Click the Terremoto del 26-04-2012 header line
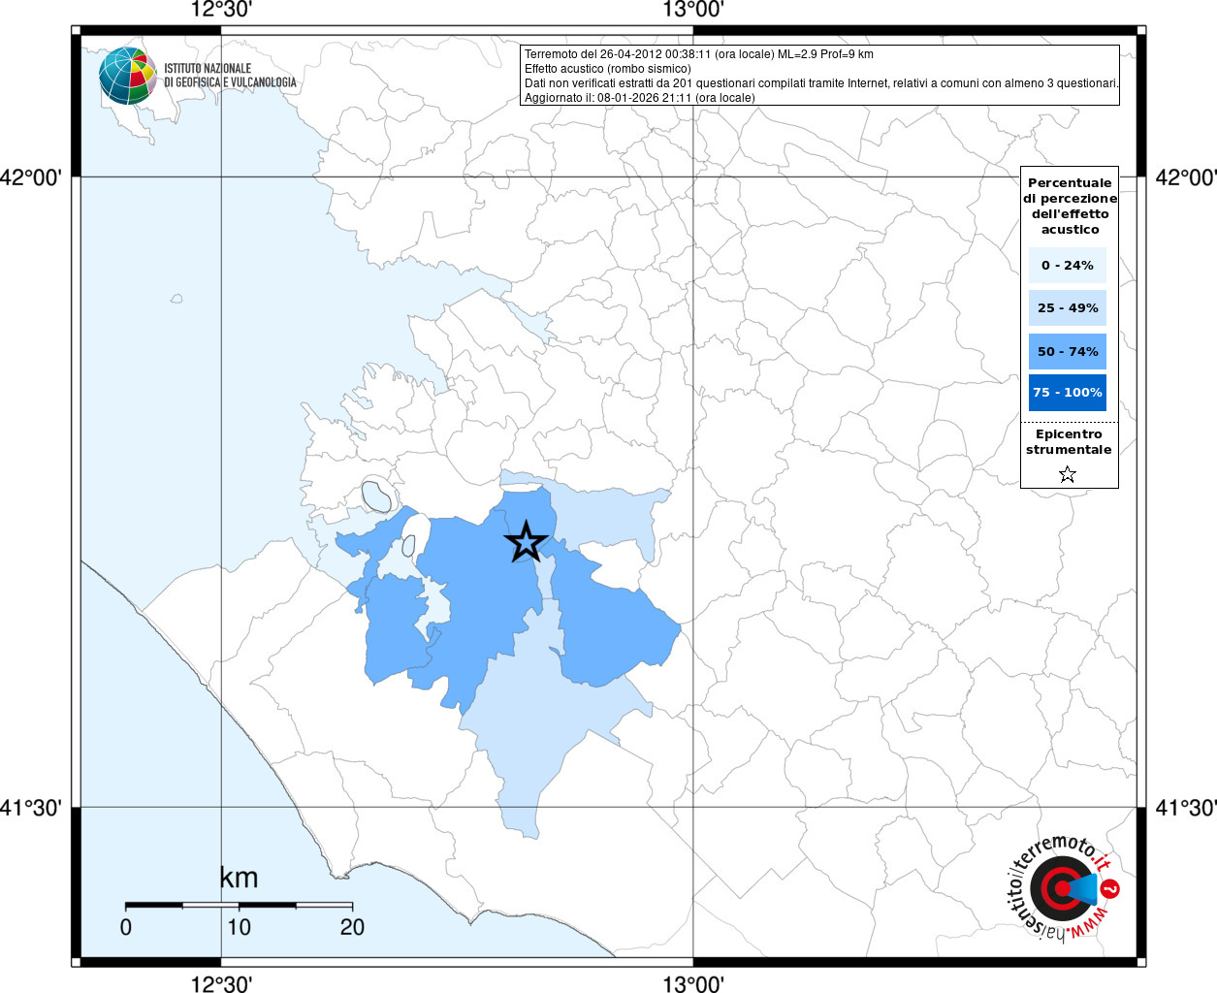 pyautogui.click(x=699, y=54)
